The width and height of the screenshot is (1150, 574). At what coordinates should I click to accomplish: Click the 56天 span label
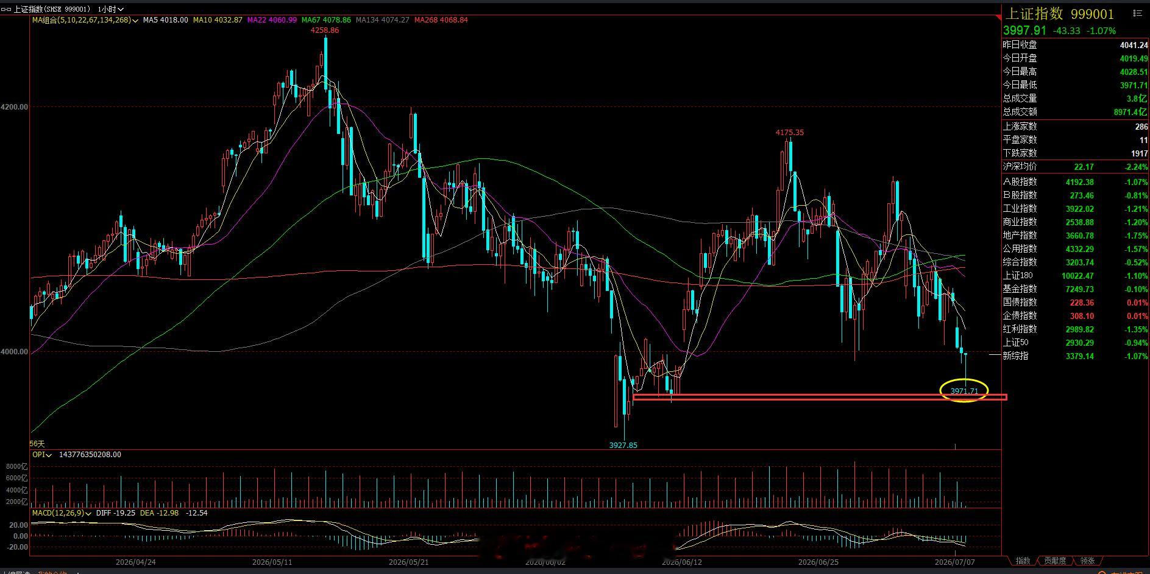[x=37, y=444]
